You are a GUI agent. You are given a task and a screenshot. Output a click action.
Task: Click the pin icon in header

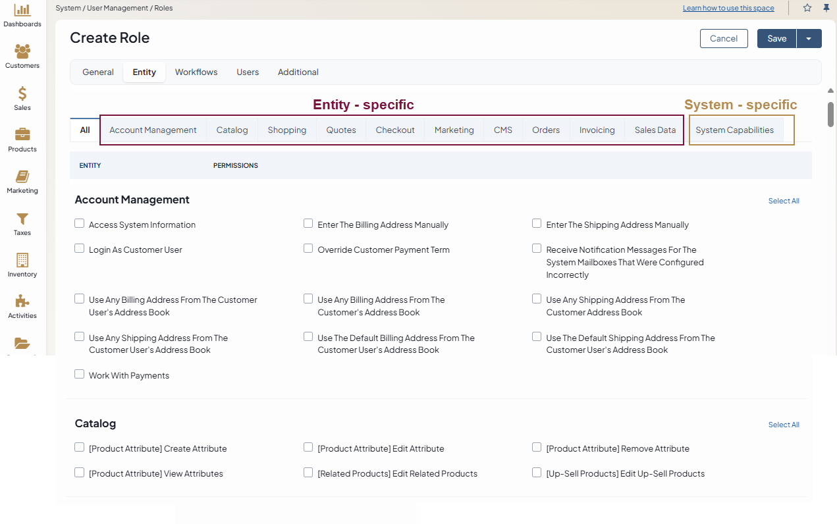826,8
